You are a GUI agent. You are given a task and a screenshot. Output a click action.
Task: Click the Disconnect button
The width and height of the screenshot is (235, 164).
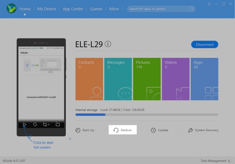pos(204,45)
